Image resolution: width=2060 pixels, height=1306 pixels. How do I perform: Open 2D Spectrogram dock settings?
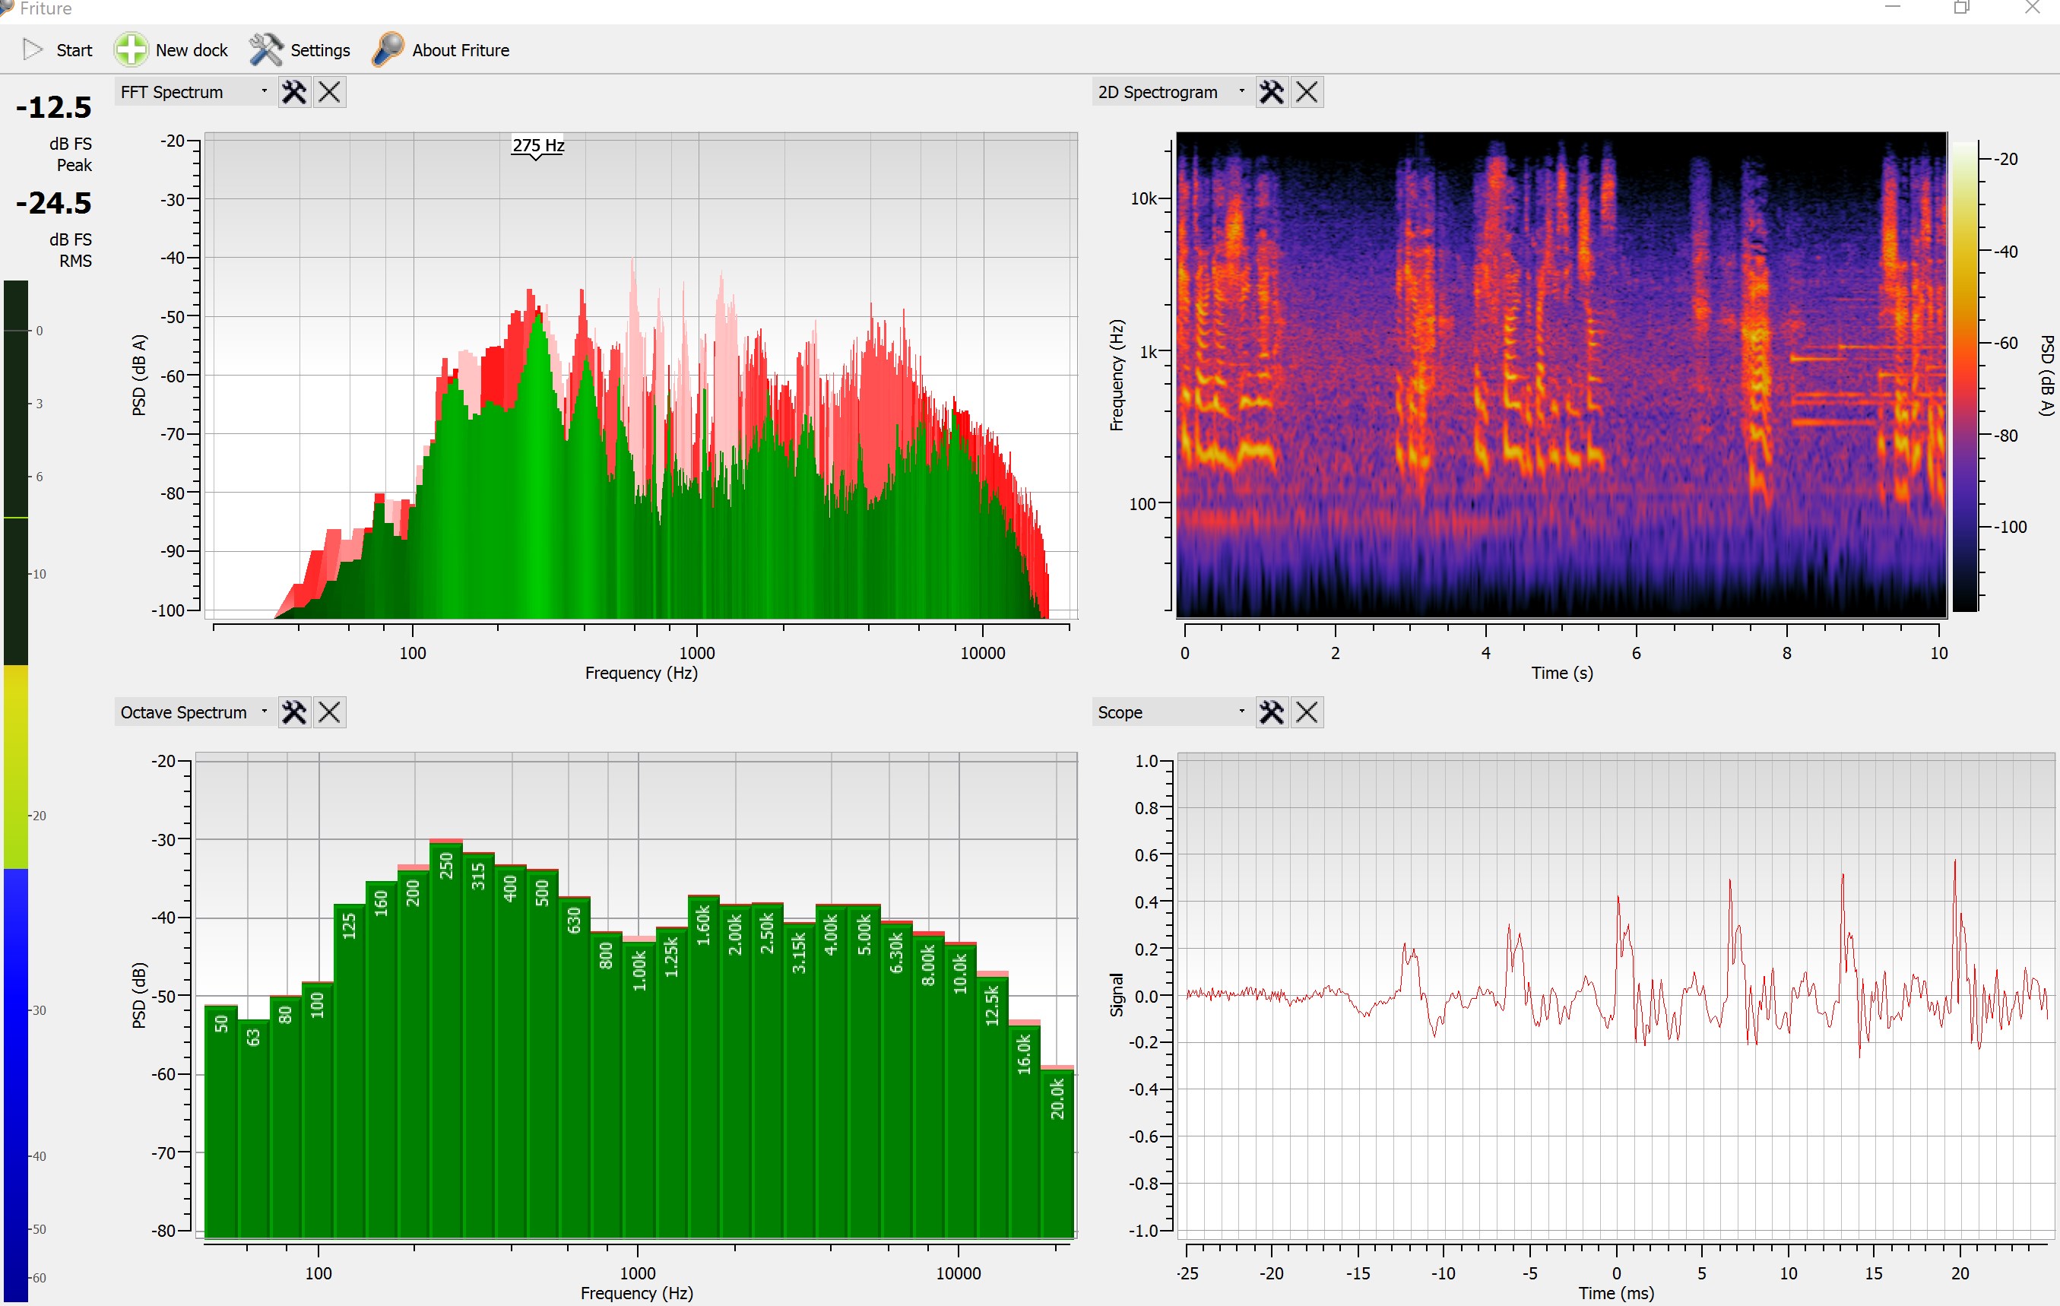coord(1271,91)
